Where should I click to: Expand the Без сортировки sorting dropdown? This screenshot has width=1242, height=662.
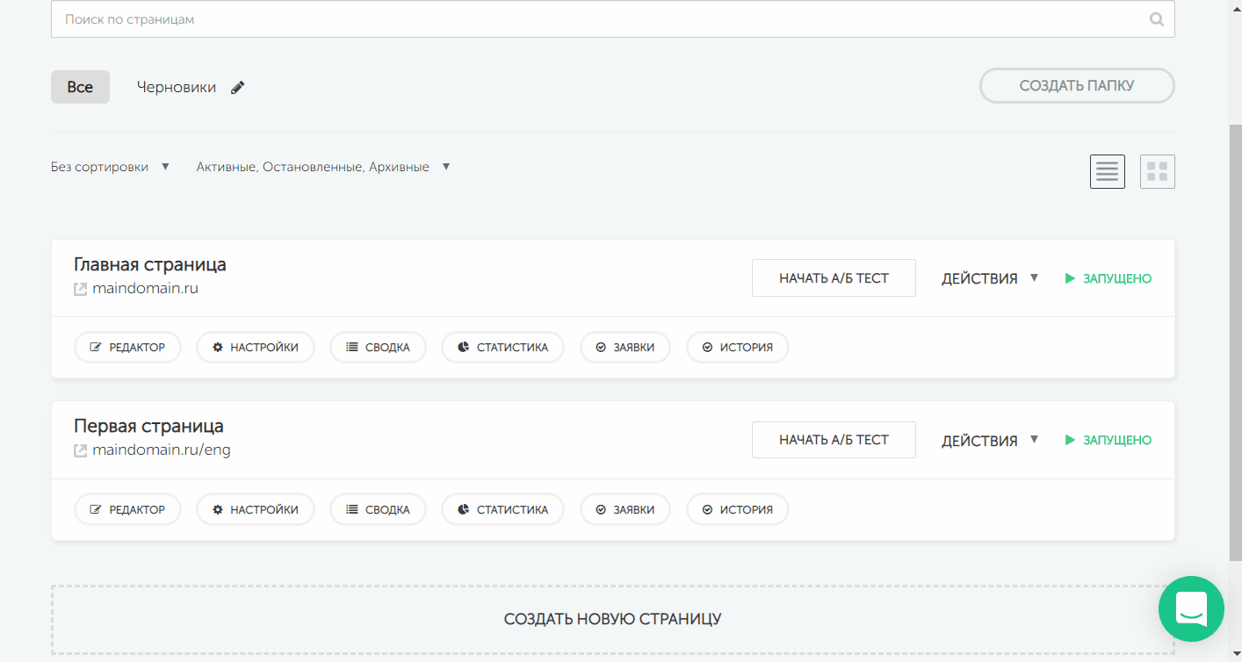click(110, 167)
